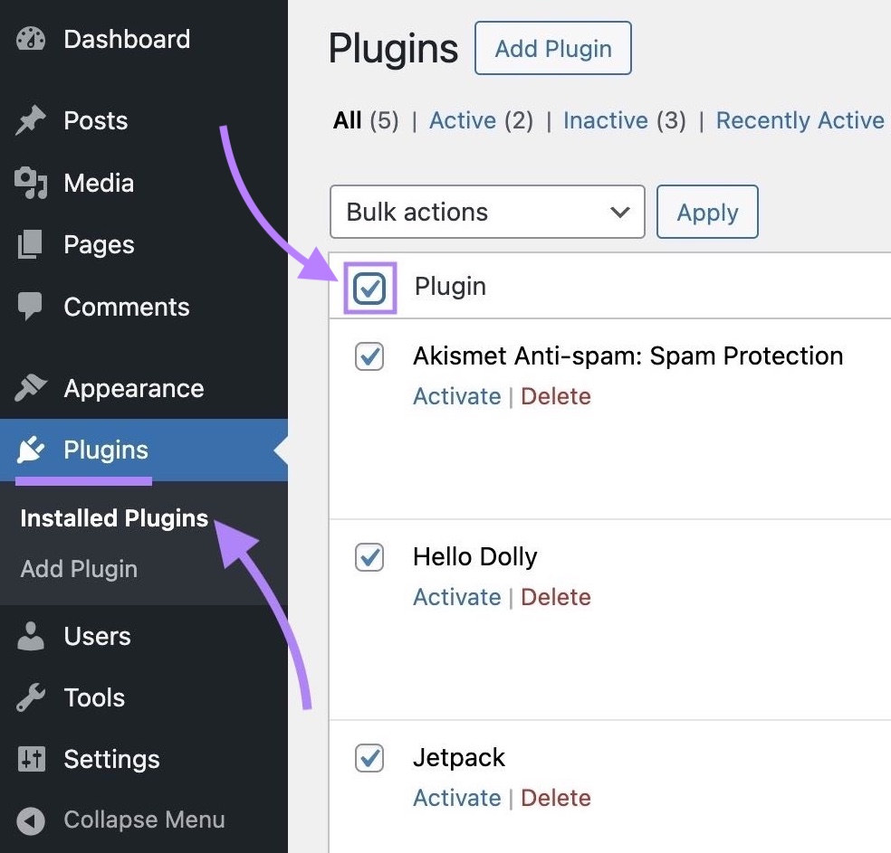Screen dimensions: 891x853
Task: Select the Installed Plugins menu item
Action: click(x=114, y=517)
